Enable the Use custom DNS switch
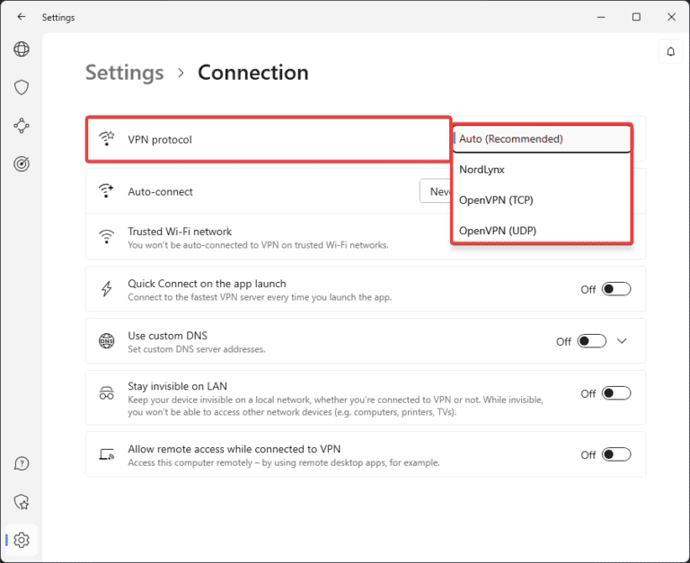The height and width of the screenshot is (563, 690). tap(591, 341)
